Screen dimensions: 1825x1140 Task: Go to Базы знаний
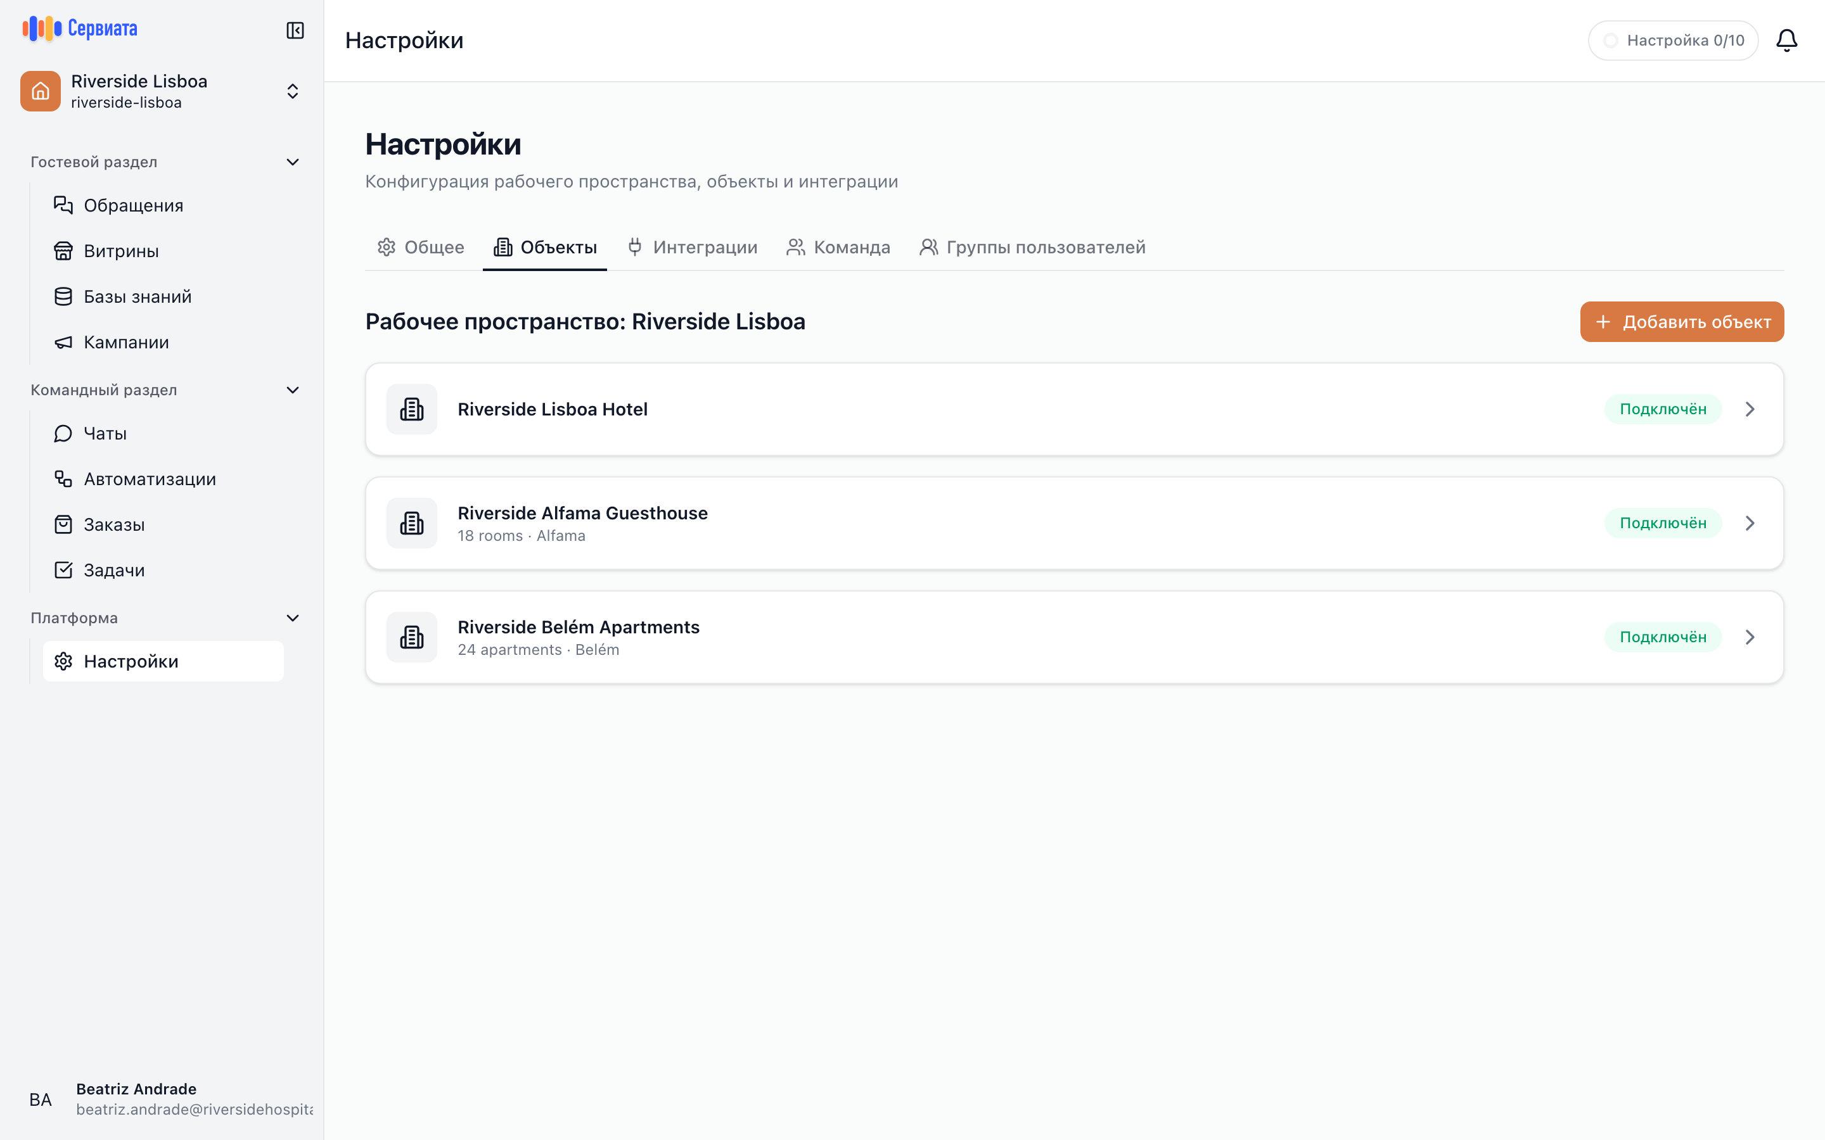163,296
